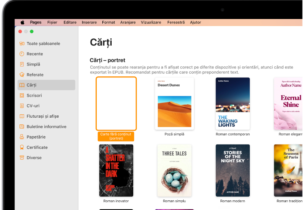Click the Scrisori stamp icon
The image size is (304, 210).
pos(22,95)
